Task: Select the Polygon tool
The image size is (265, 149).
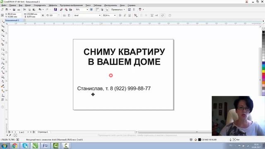Action: [x=2, y=58]
